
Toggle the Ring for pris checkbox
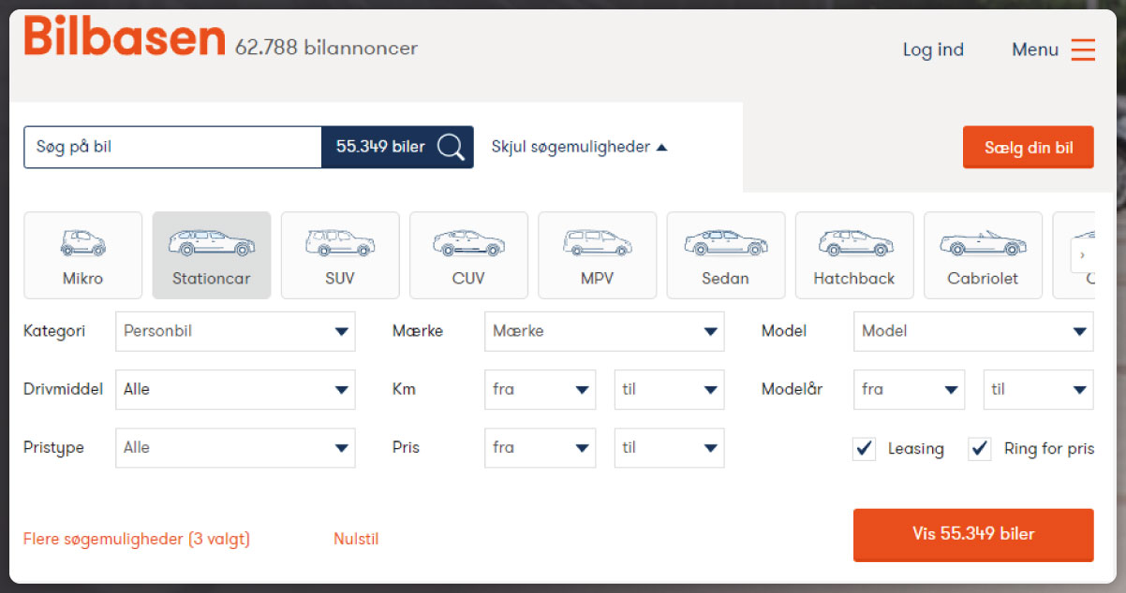980,449
